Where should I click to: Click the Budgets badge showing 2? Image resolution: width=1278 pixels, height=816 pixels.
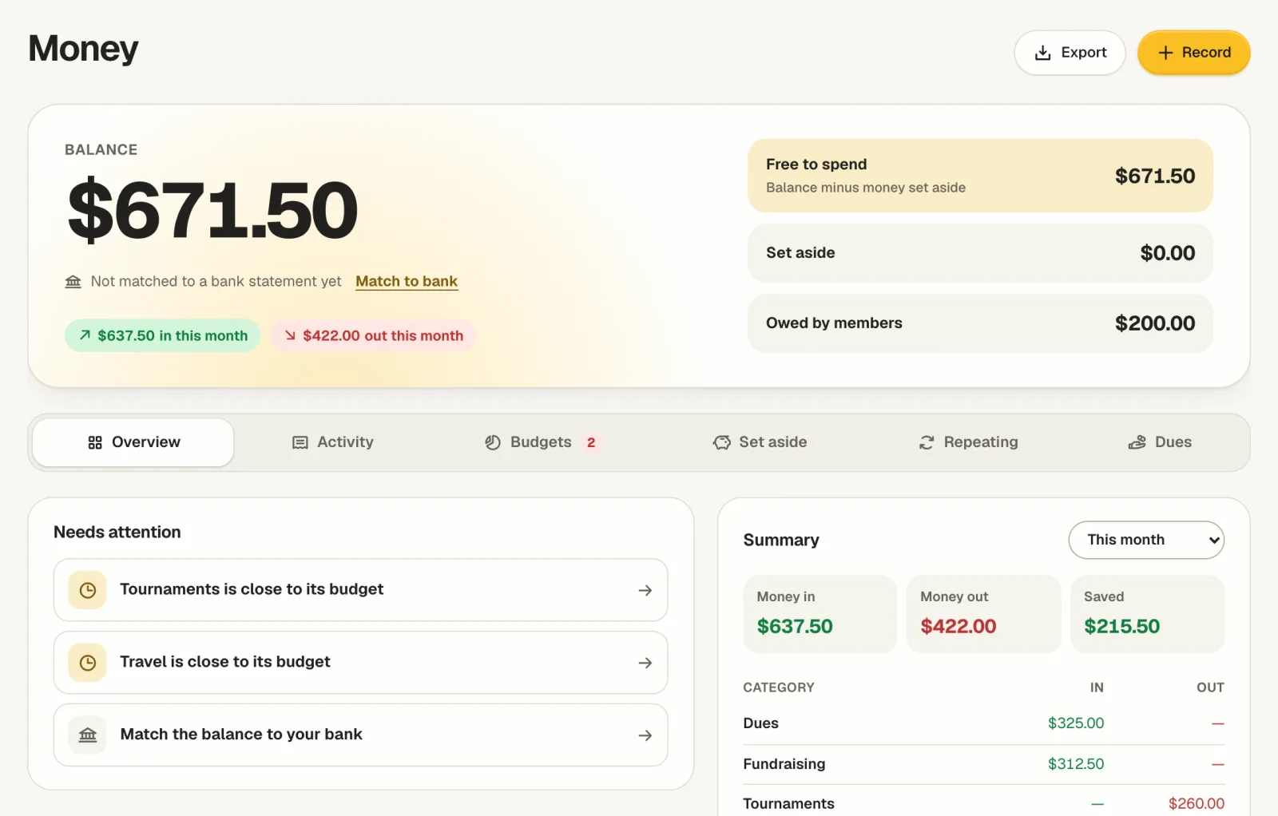pyautogui.click(x=591, y=442)
